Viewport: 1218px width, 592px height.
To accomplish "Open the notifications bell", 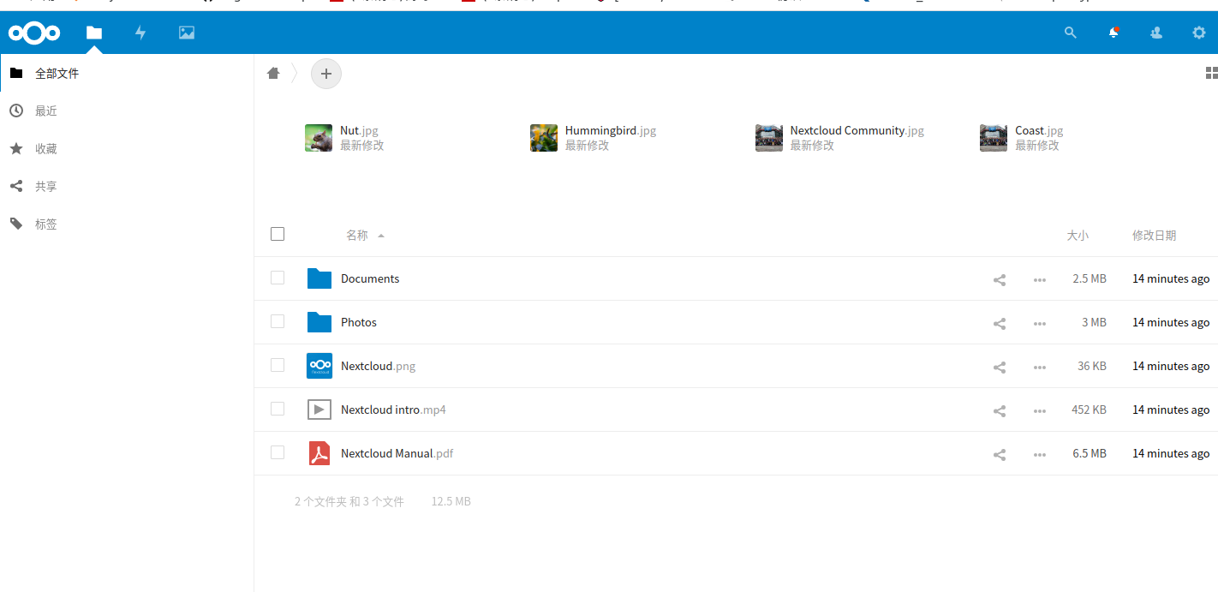I will point(1114,33).
